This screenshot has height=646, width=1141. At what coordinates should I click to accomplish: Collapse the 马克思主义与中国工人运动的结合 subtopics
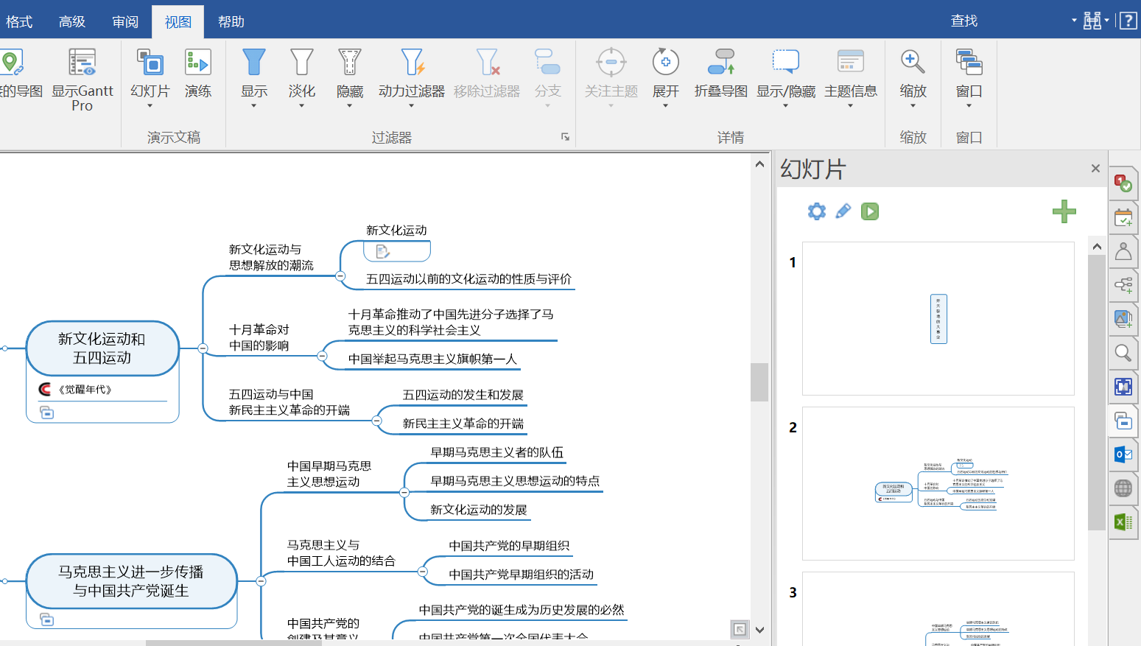tap(422, 571)
